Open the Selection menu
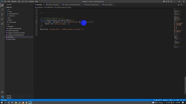 pyautogui.click(x=14, y=1)
